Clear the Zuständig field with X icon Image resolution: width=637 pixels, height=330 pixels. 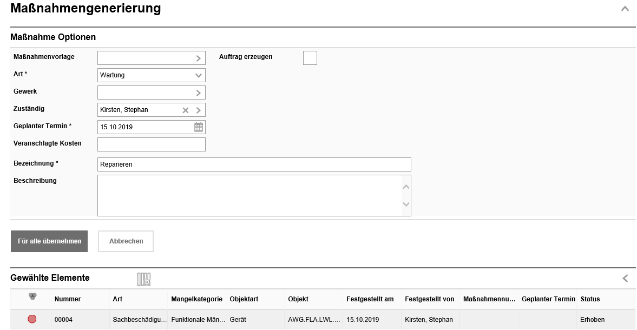click(186, 110)
